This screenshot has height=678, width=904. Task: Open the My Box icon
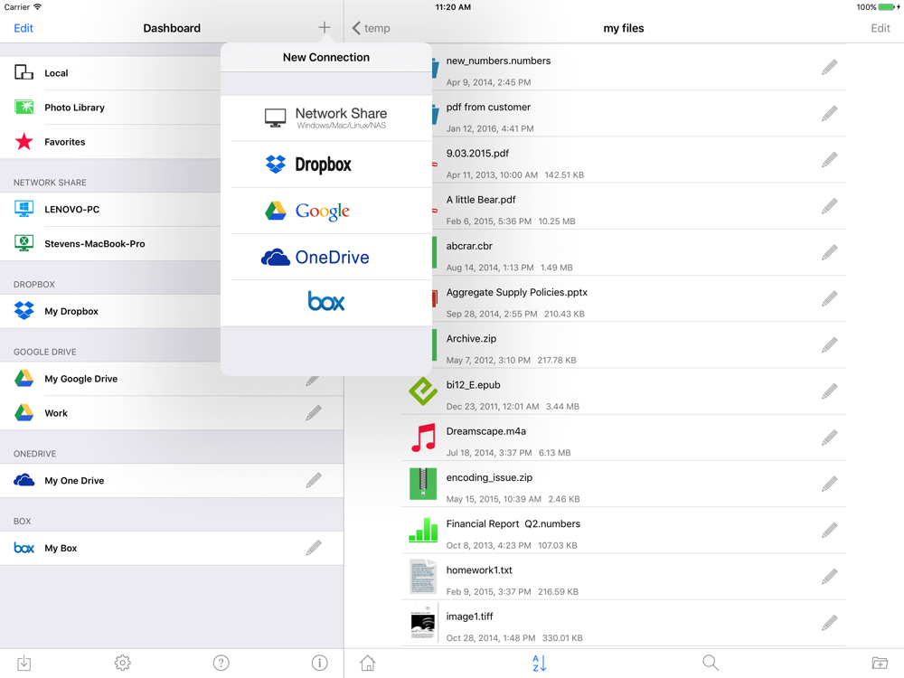point(24,548)
